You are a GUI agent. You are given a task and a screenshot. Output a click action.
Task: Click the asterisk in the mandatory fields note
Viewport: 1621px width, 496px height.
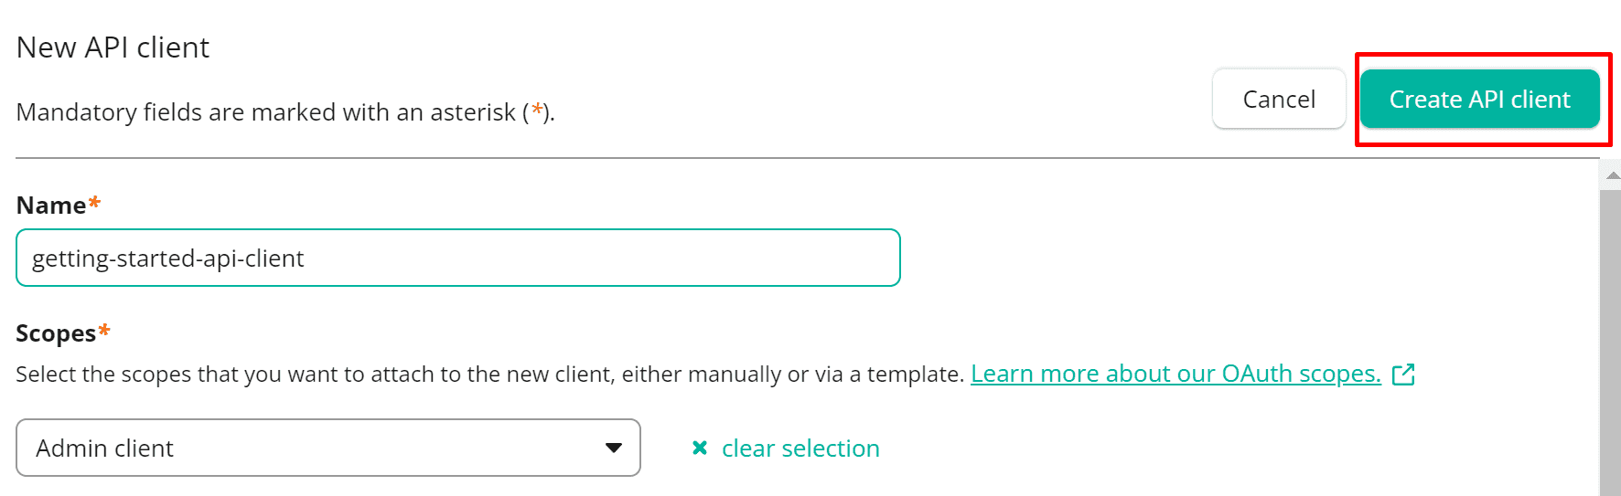click(538, 111)
